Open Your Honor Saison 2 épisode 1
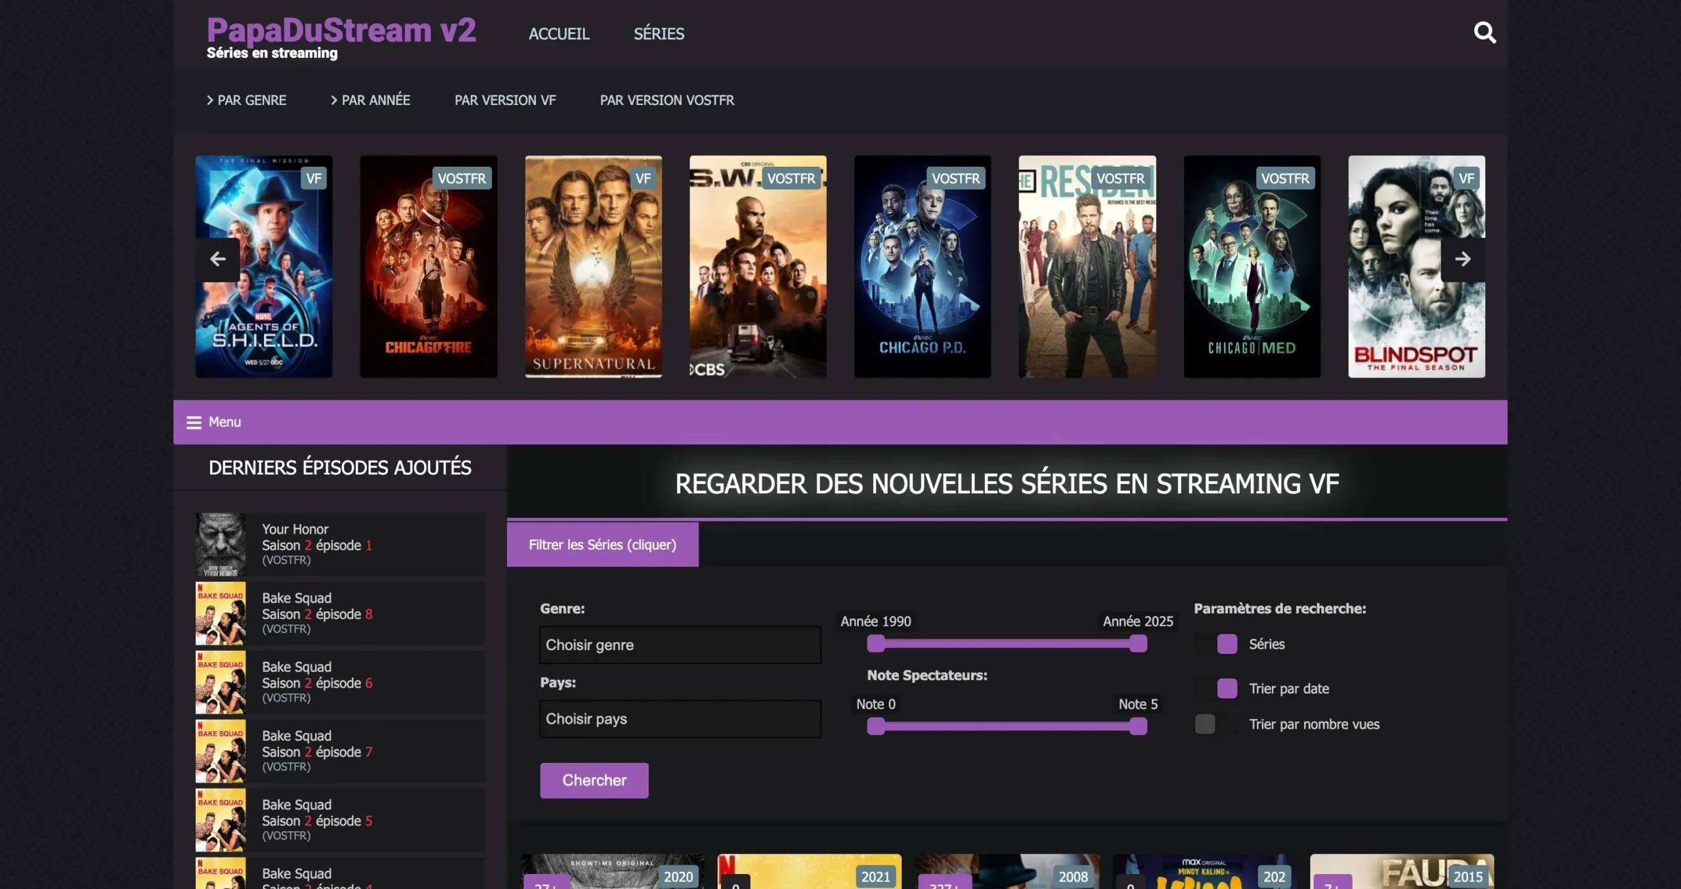 pos(340,544)
